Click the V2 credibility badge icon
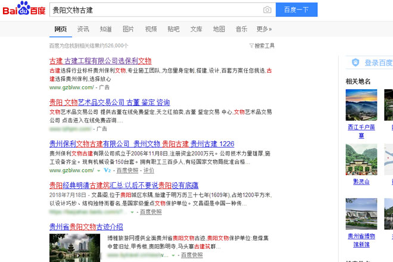Viewport: 393px width, 262px height. (x=107, y=170)
